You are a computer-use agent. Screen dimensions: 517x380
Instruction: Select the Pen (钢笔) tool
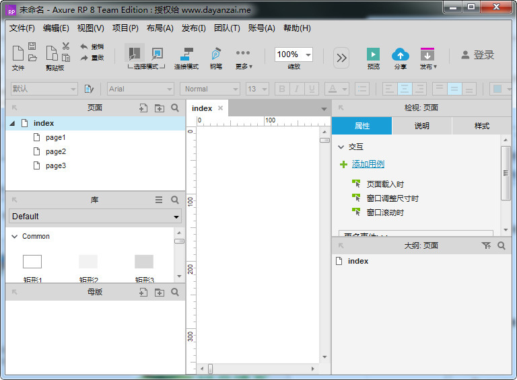click(x=215, y=54)
